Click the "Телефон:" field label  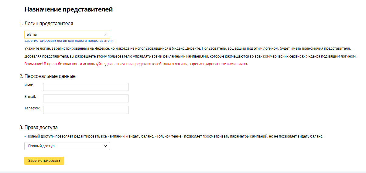(x=32, y=108)
